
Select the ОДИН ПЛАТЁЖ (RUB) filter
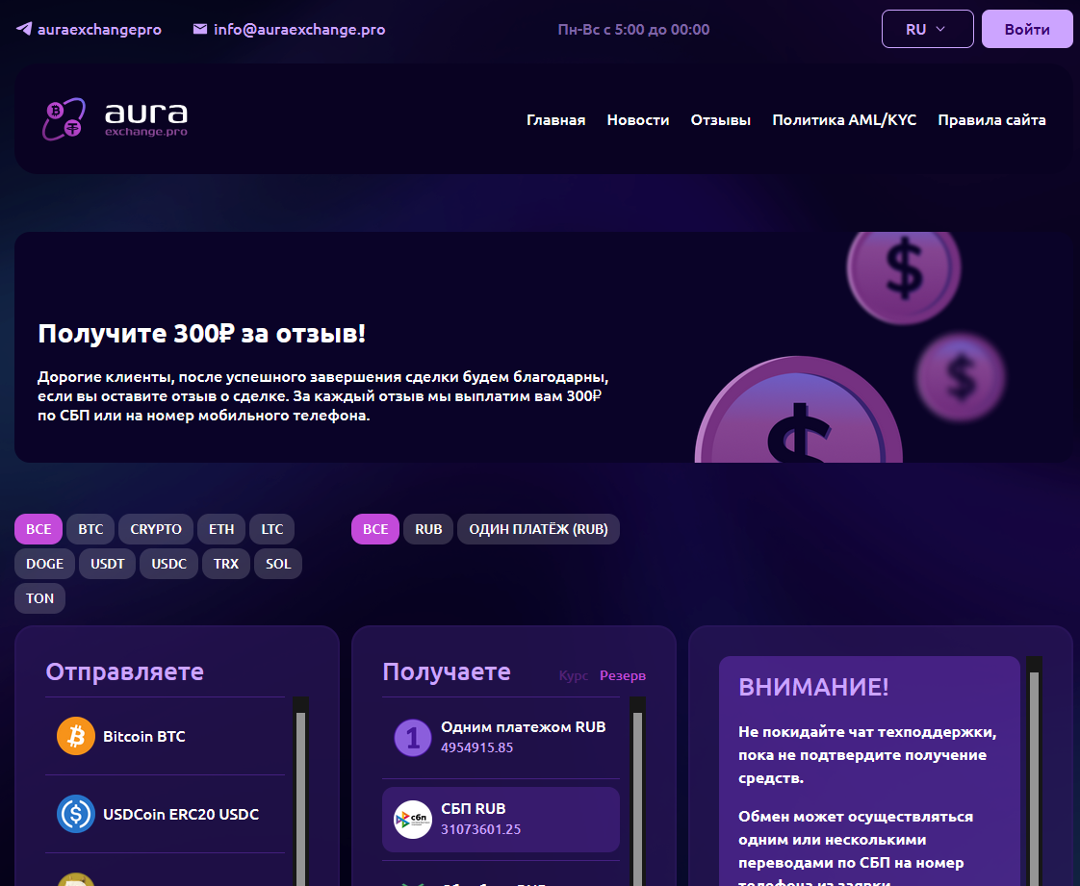pos(538,529)
